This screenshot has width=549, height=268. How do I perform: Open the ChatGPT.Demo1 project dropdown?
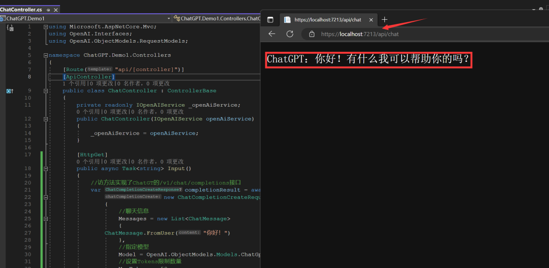[85, 18]
